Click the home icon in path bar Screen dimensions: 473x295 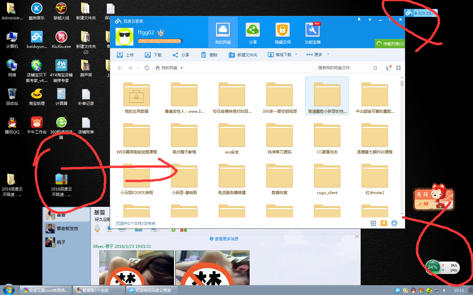click(x=158, y=68)
